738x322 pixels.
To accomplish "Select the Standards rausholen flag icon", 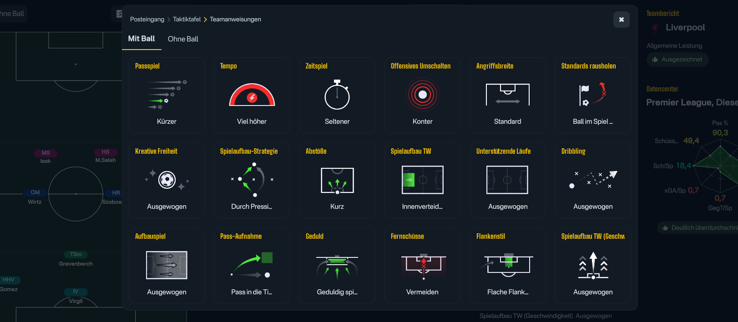I will (x=592, y=95).
